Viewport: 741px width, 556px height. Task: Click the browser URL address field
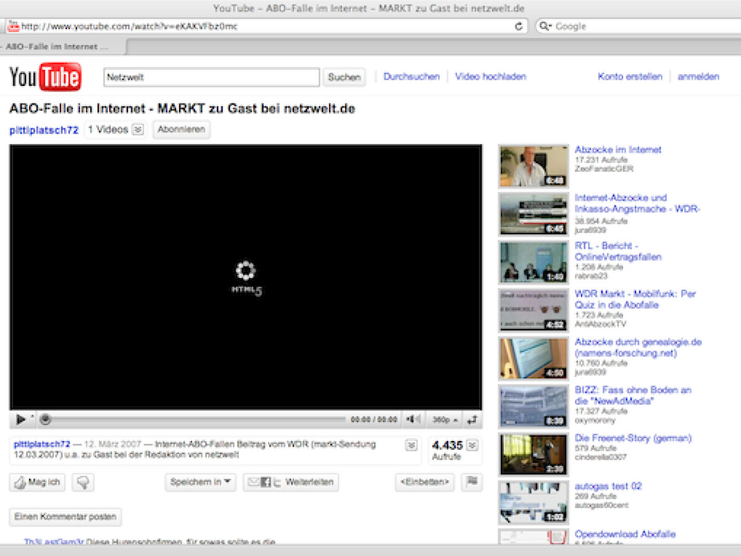coord(266,26)
